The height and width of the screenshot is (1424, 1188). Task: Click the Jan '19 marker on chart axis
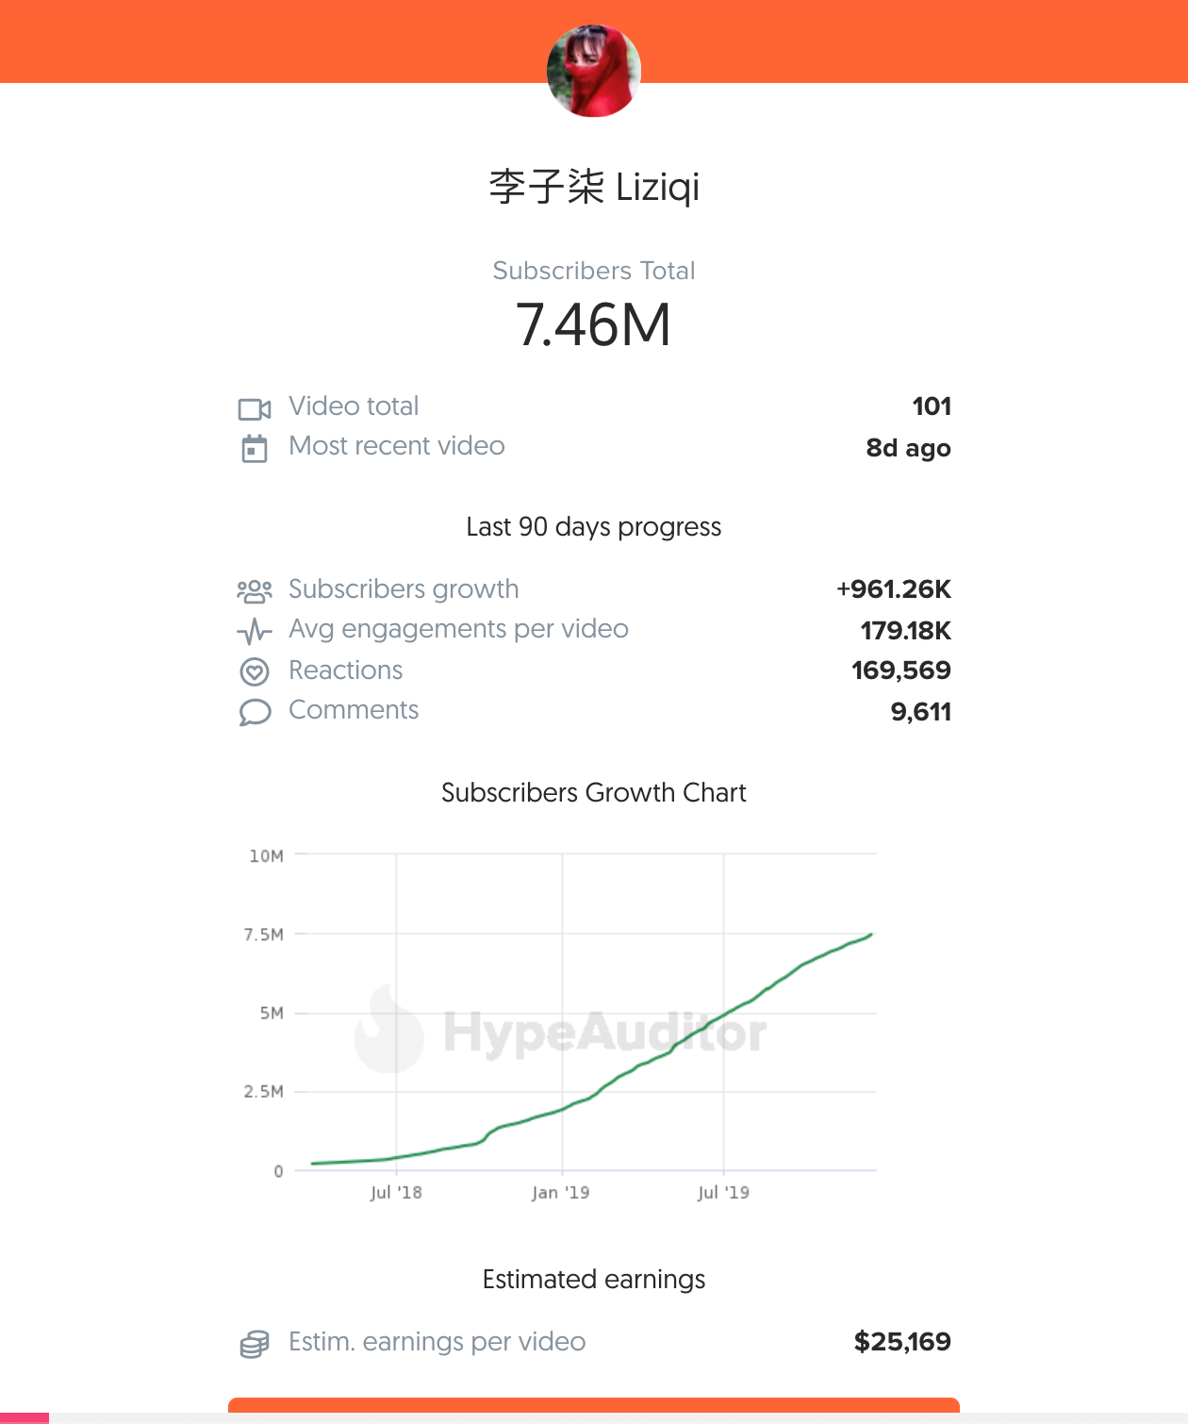pyautogui.click(x=561, y=1192)
